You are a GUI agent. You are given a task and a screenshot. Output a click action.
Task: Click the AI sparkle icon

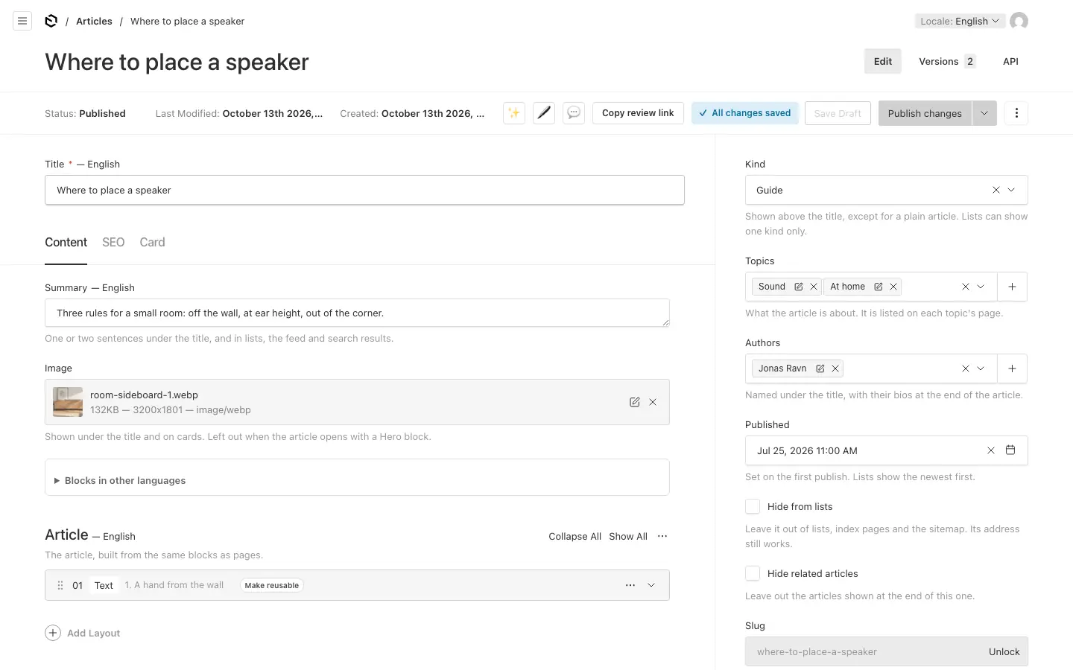(514, 113)
